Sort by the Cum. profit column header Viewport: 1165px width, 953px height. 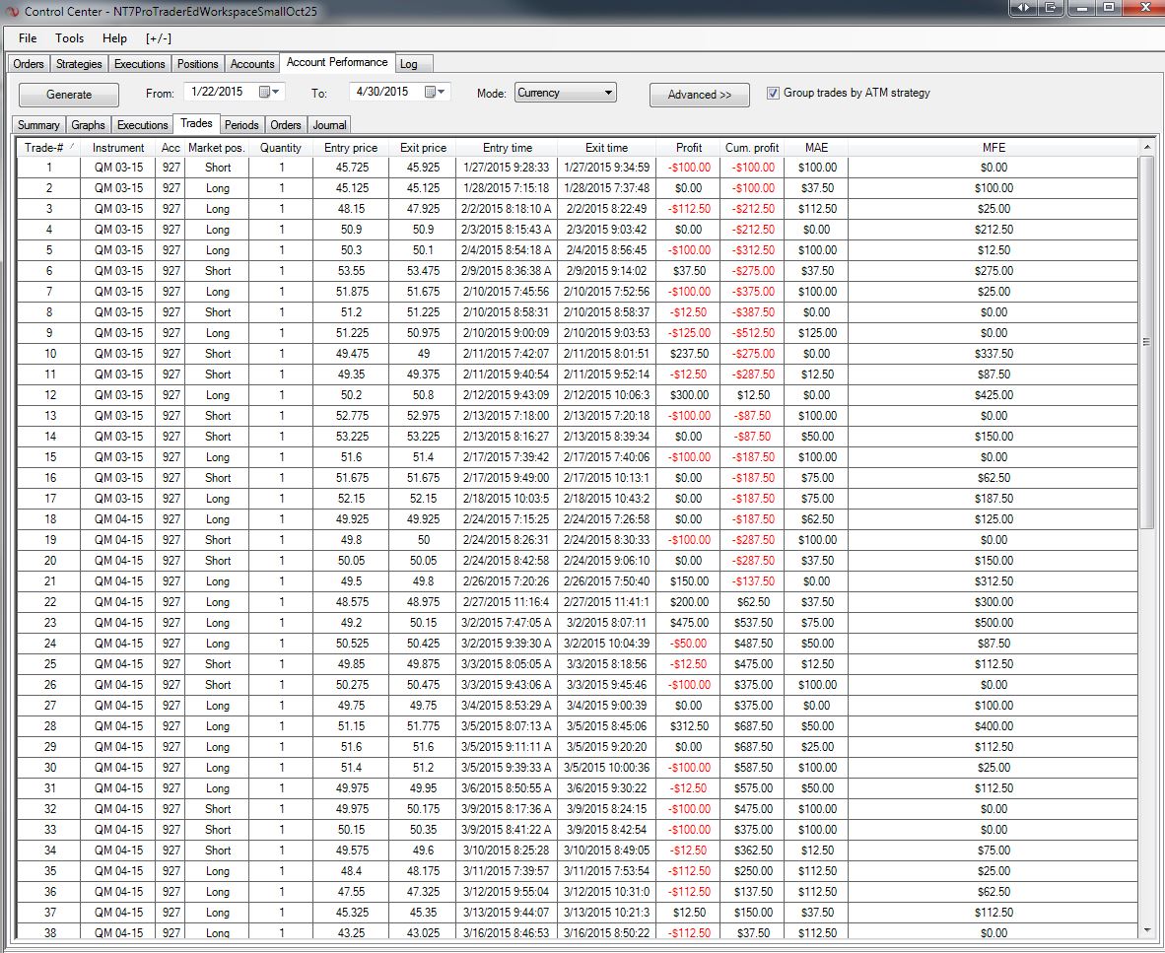click(x=752, y=148)
